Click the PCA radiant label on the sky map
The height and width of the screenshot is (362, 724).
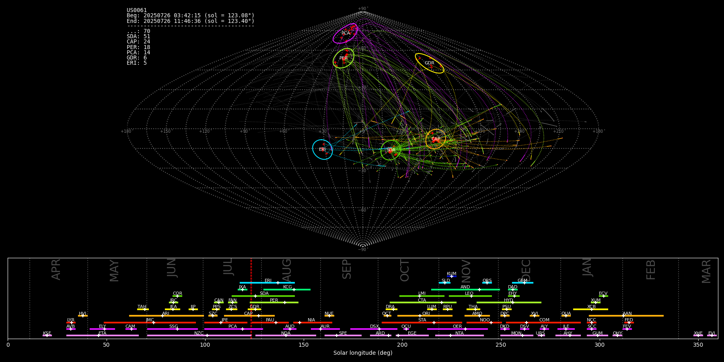click(346, 33)
